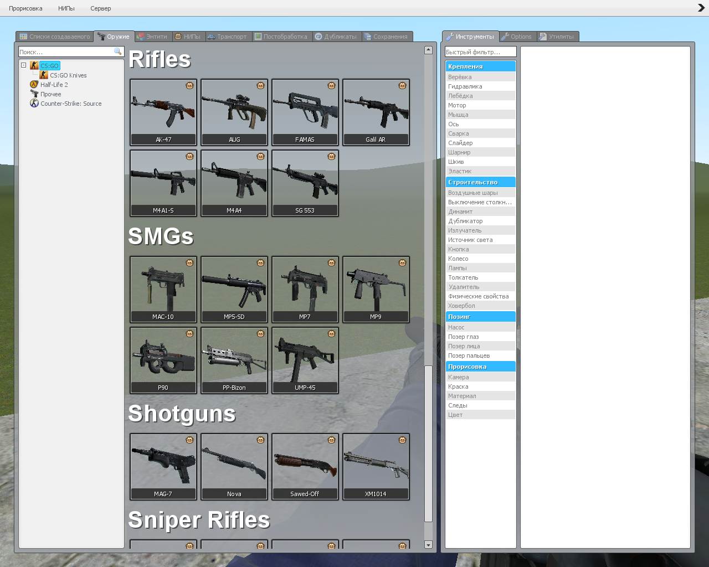Choose the MP7 submachine gun
This screenshot has height=567, width=709.
tap(305, 290)
